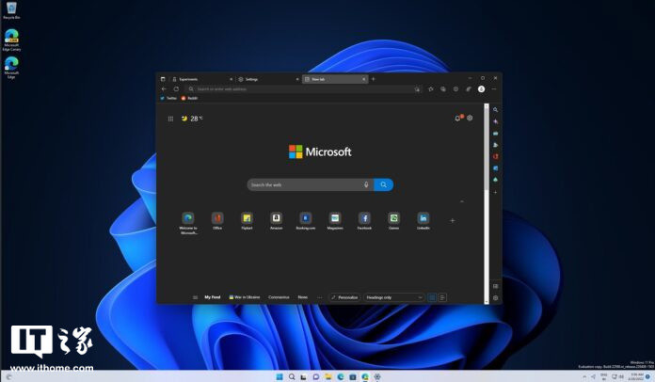Image resolution: width=655 pixels, height=382 pixels.
Task: Open feed hamburger menu icon
Action: pos(195,297)
